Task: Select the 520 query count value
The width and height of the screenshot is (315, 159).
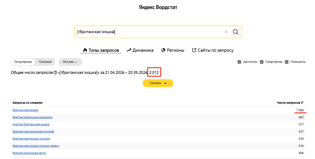Action: [x=301, y=139]
